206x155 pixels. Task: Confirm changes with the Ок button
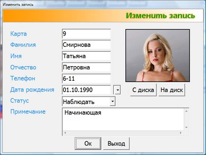[x=88, y=143]
